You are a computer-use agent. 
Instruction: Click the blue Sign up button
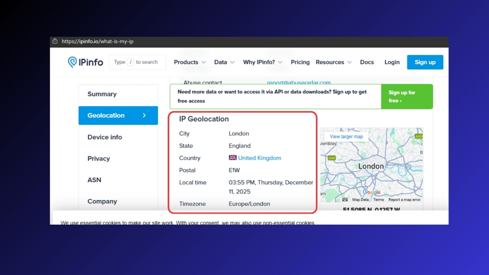(425, 62)
